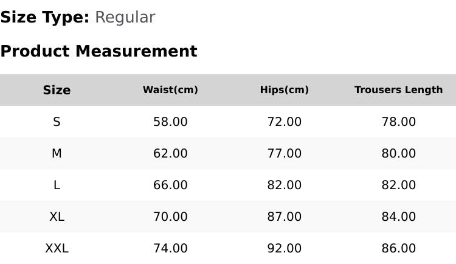Select the L size row label

click(x=57, y=185)
